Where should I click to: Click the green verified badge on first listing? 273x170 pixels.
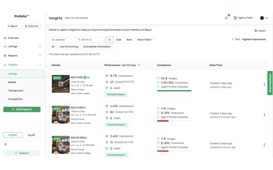click(x=85, y=77)
